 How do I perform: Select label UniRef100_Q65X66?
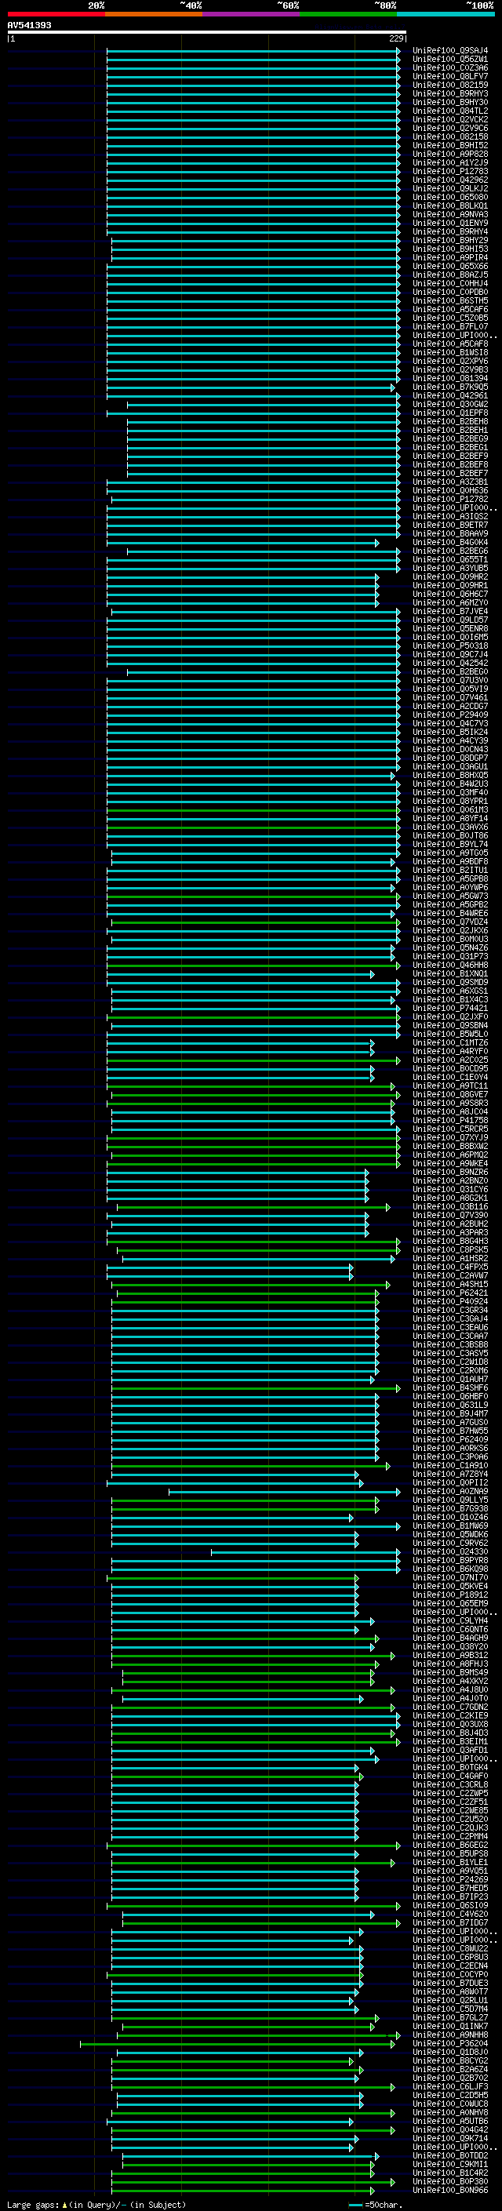tap(449, 266)
